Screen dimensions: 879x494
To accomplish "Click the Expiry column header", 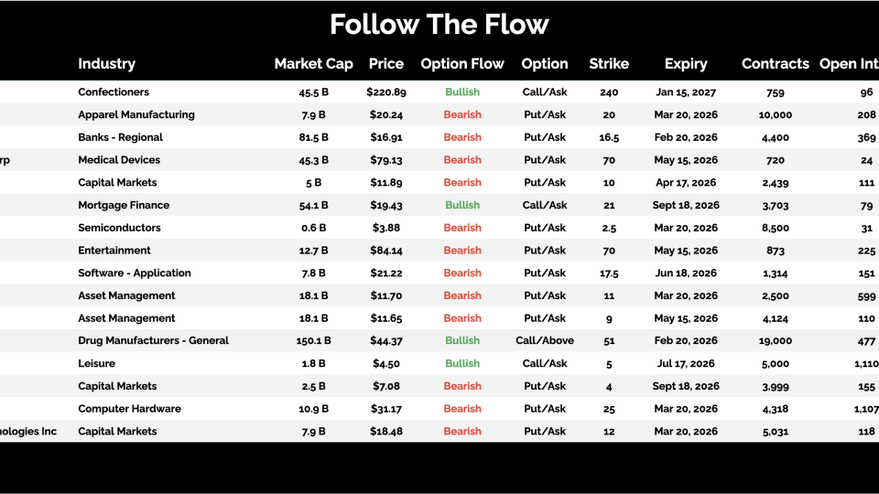I will click(x=686, y=64).
